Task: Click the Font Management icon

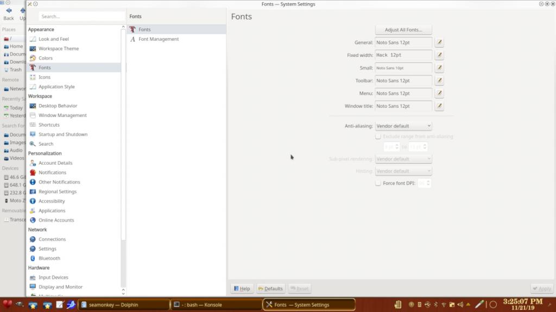Action: click(133, 39)
